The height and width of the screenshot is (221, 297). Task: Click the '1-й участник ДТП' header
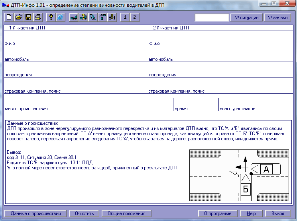coord(27,28)
